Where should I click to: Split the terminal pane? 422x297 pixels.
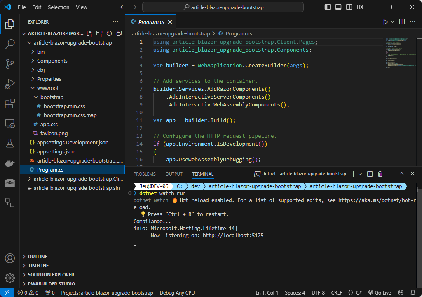click(370, 174)
